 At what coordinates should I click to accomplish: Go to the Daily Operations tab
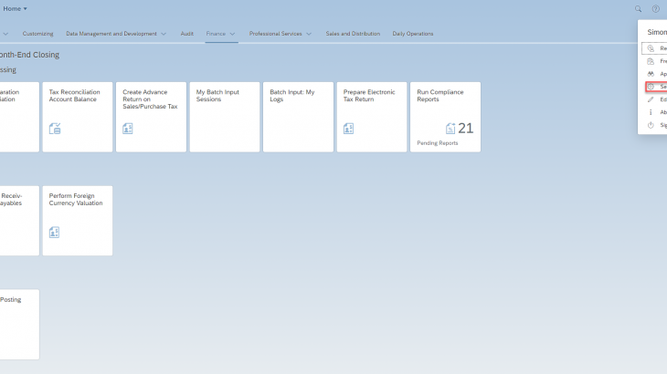(413, 34)
